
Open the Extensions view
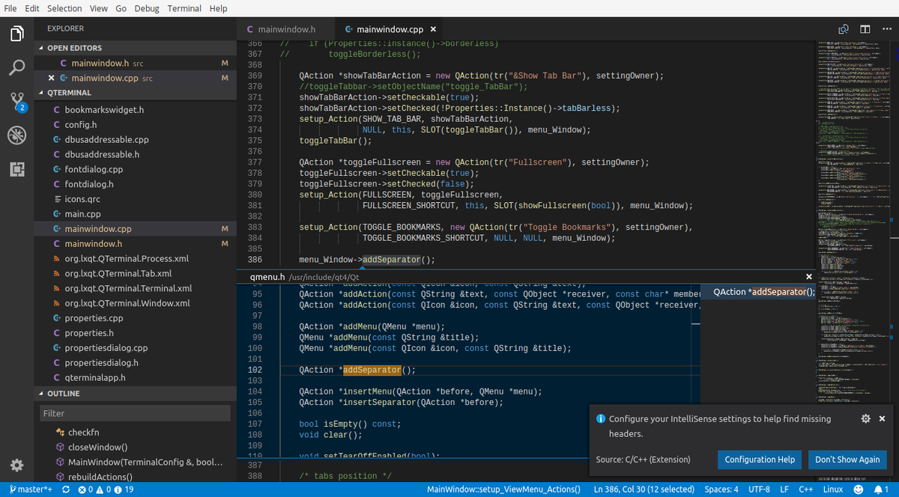(x=16, y=169)
